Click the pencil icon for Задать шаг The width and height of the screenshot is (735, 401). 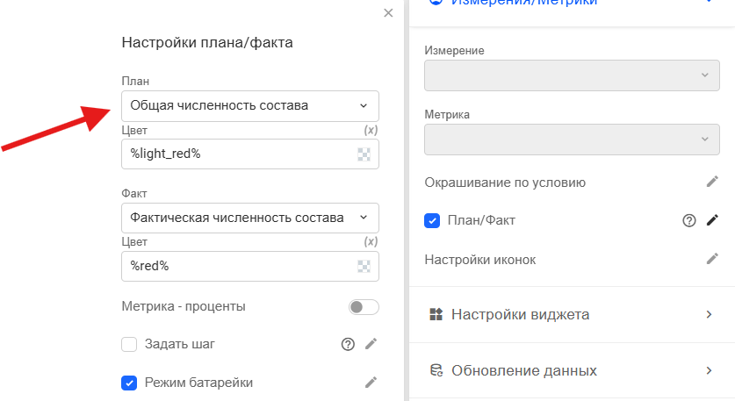371,344
